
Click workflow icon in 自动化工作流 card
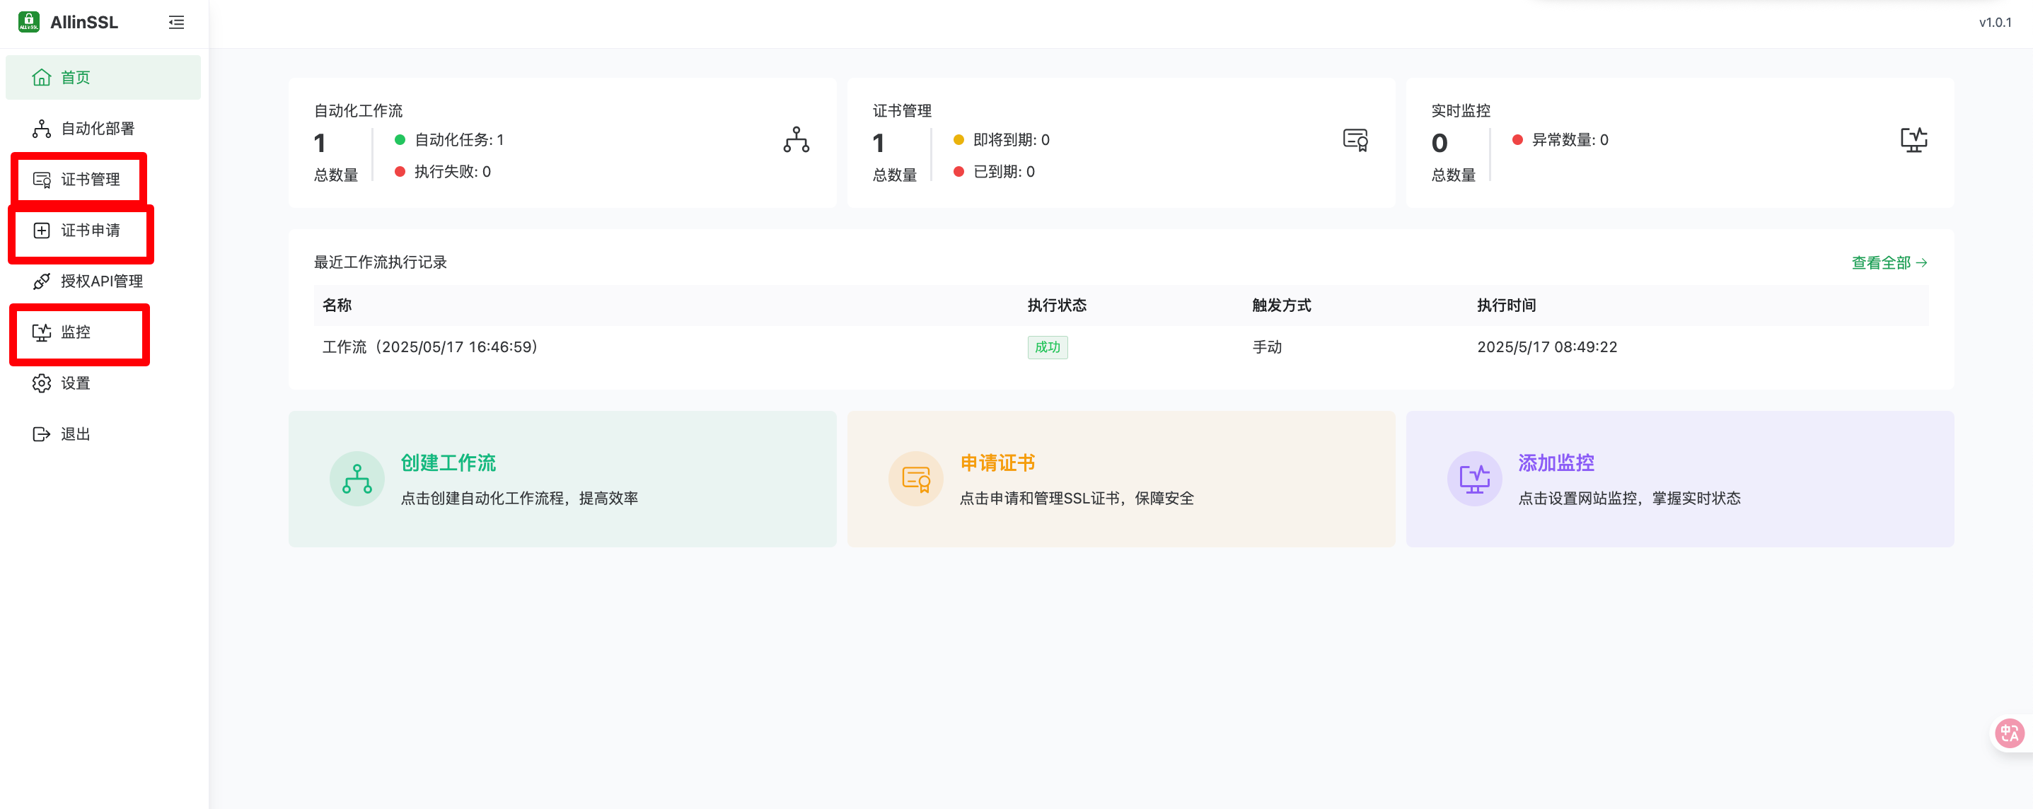pos(796,140)
